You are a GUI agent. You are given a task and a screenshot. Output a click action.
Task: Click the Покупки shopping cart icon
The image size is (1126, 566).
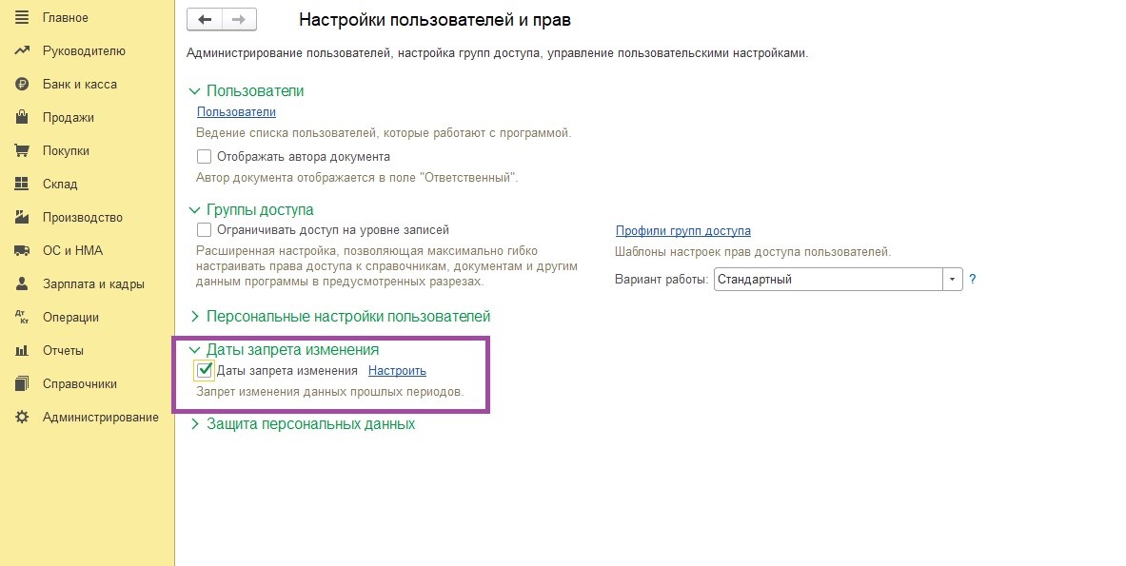(22, 150)
